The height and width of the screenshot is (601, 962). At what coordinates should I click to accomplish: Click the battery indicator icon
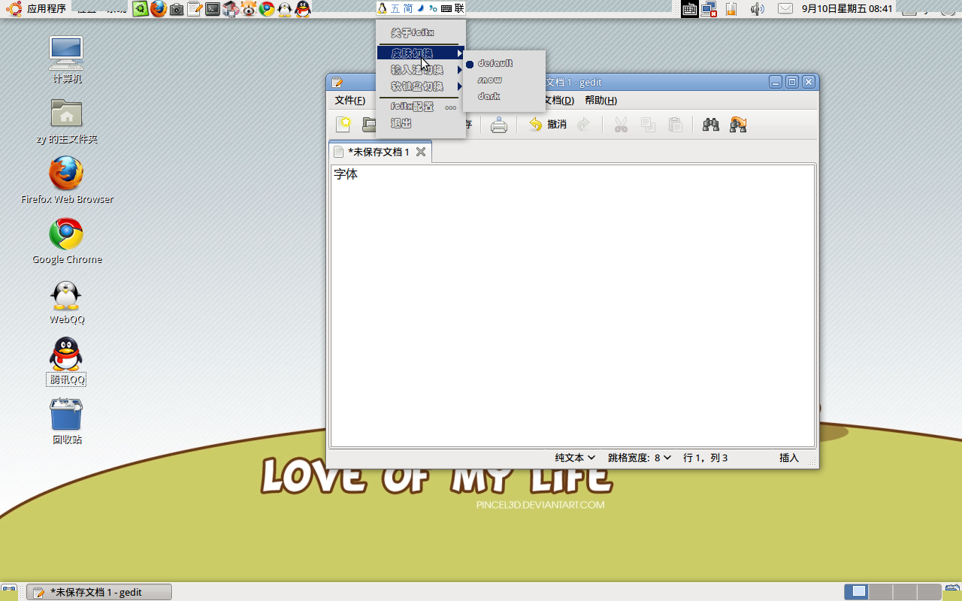click(x=731, y=9)
